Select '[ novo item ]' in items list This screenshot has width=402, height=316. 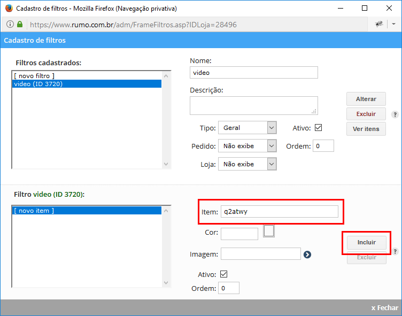[87, 211]
